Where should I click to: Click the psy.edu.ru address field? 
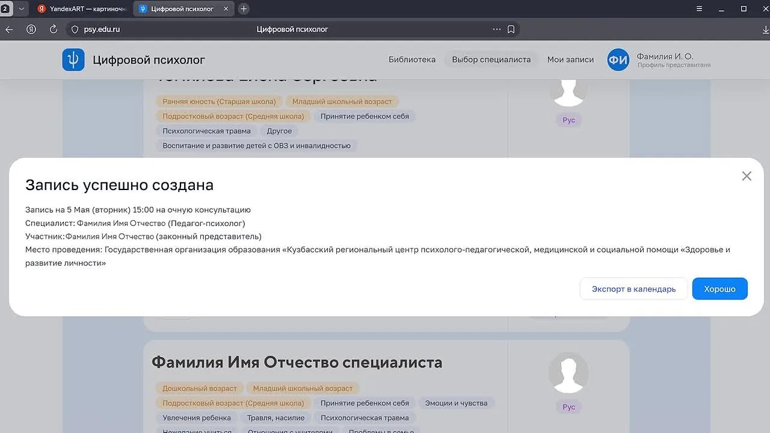pos(102,29)
